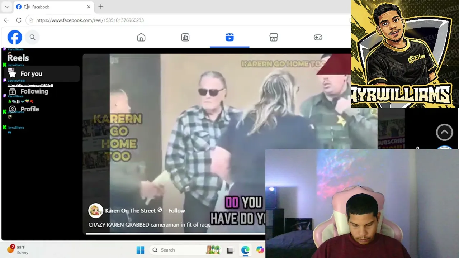This screenshot has height=258, width=459.
Task: Open the browser tab list chevron
Action: click(x=6, y=7)
